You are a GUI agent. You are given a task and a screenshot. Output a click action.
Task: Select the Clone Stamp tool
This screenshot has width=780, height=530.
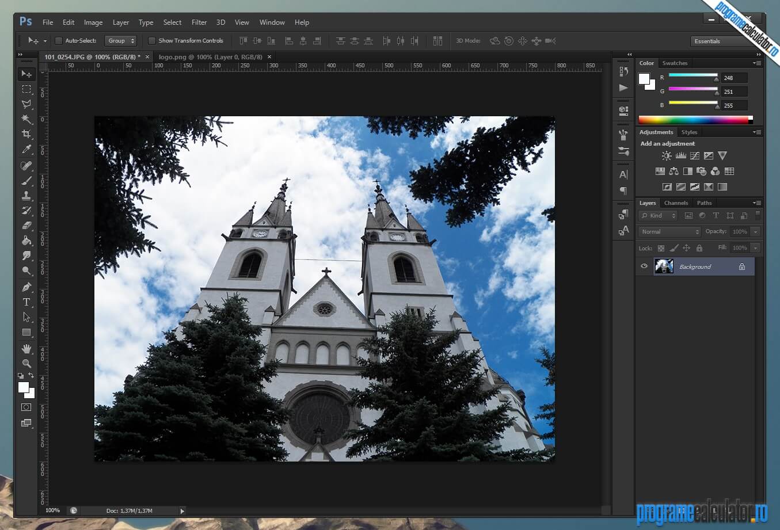(26, 196)
